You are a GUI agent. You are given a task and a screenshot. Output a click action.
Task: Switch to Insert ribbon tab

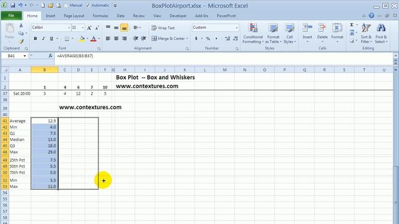coord(50,16)
